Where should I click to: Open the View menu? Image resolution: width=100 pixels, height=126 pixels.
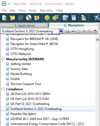click(22, 11)
